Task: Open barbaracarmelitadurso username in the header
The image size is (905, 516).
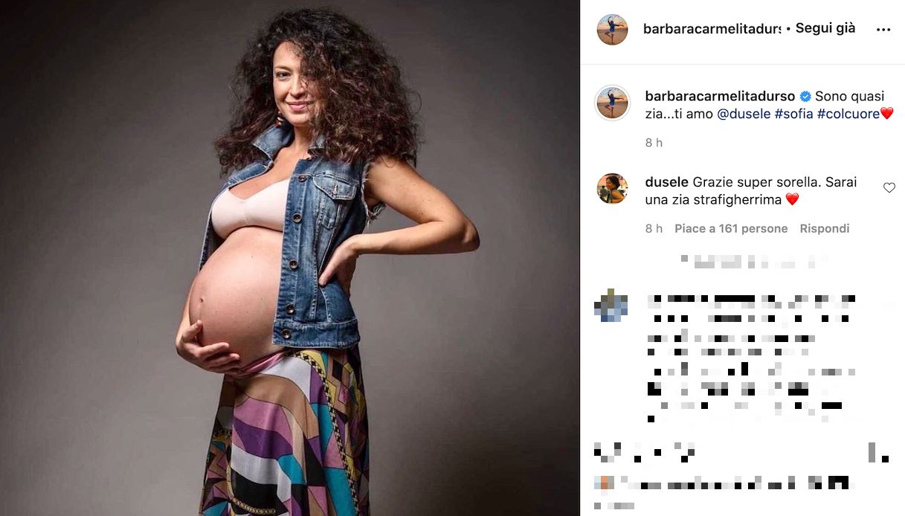Action: pos(712,29)
